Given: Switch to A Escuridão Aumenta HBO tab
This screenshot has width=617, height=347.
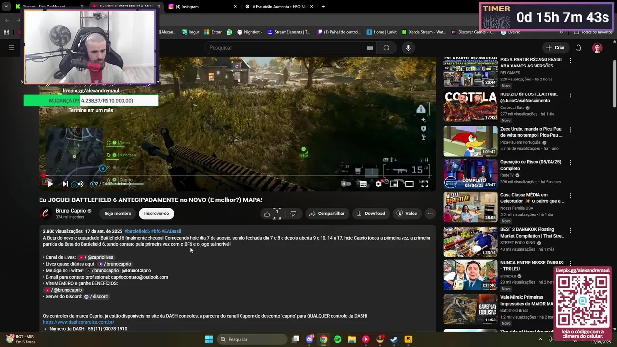Looking at the screenshot, I should click(279, 7).
